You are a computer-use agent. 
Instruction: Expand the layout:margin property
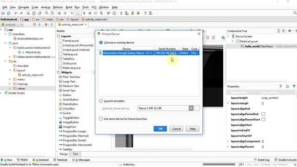pos(228,103)
